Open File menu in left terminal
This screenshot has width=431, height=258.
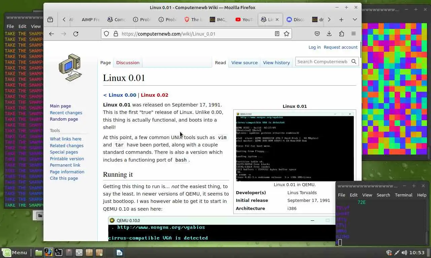[x=10, y=26]
